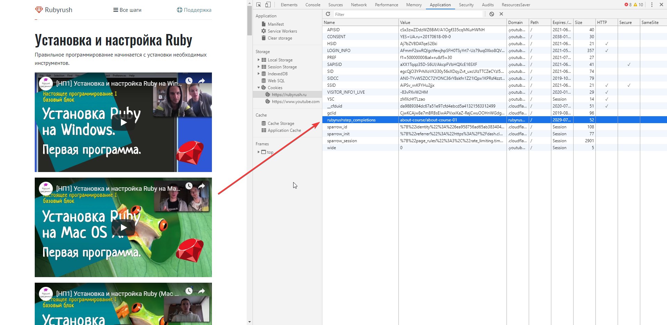This screenshot has height=325, width=667.
Task: Sort cookies by Name column header
Action: 360,22
